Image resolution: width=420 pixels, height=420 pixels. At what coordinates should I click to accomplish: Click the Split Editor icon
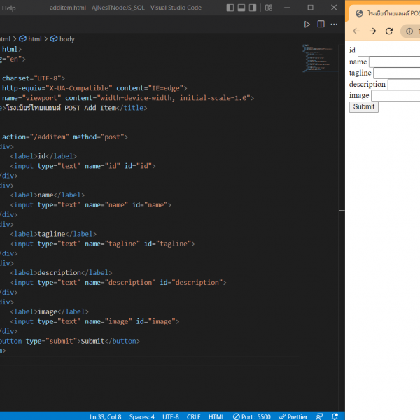(x=321, y=24)
